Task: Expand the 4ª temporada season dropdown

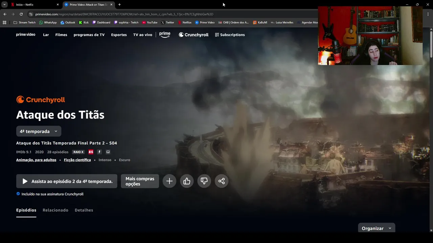Action: tap(39, 131)
